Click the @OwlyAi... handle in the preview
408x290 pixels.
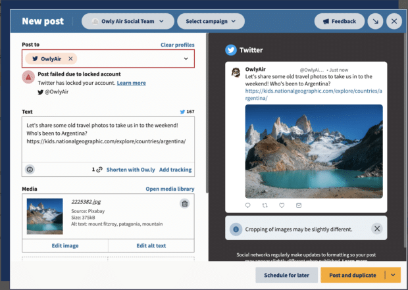pos(312,70)
